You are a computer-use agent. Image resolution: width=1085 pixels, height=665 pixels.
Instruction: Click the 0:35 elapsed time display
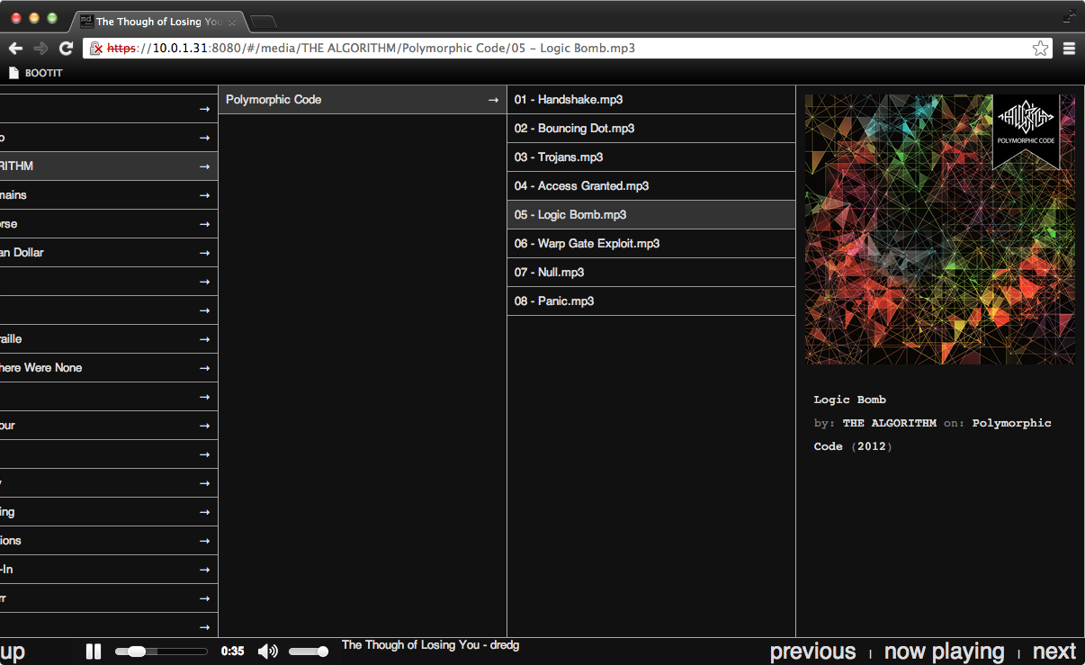[232, 652]
